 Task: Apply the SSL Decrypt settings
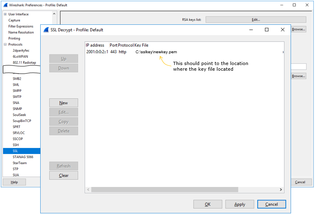coord(240,204)
